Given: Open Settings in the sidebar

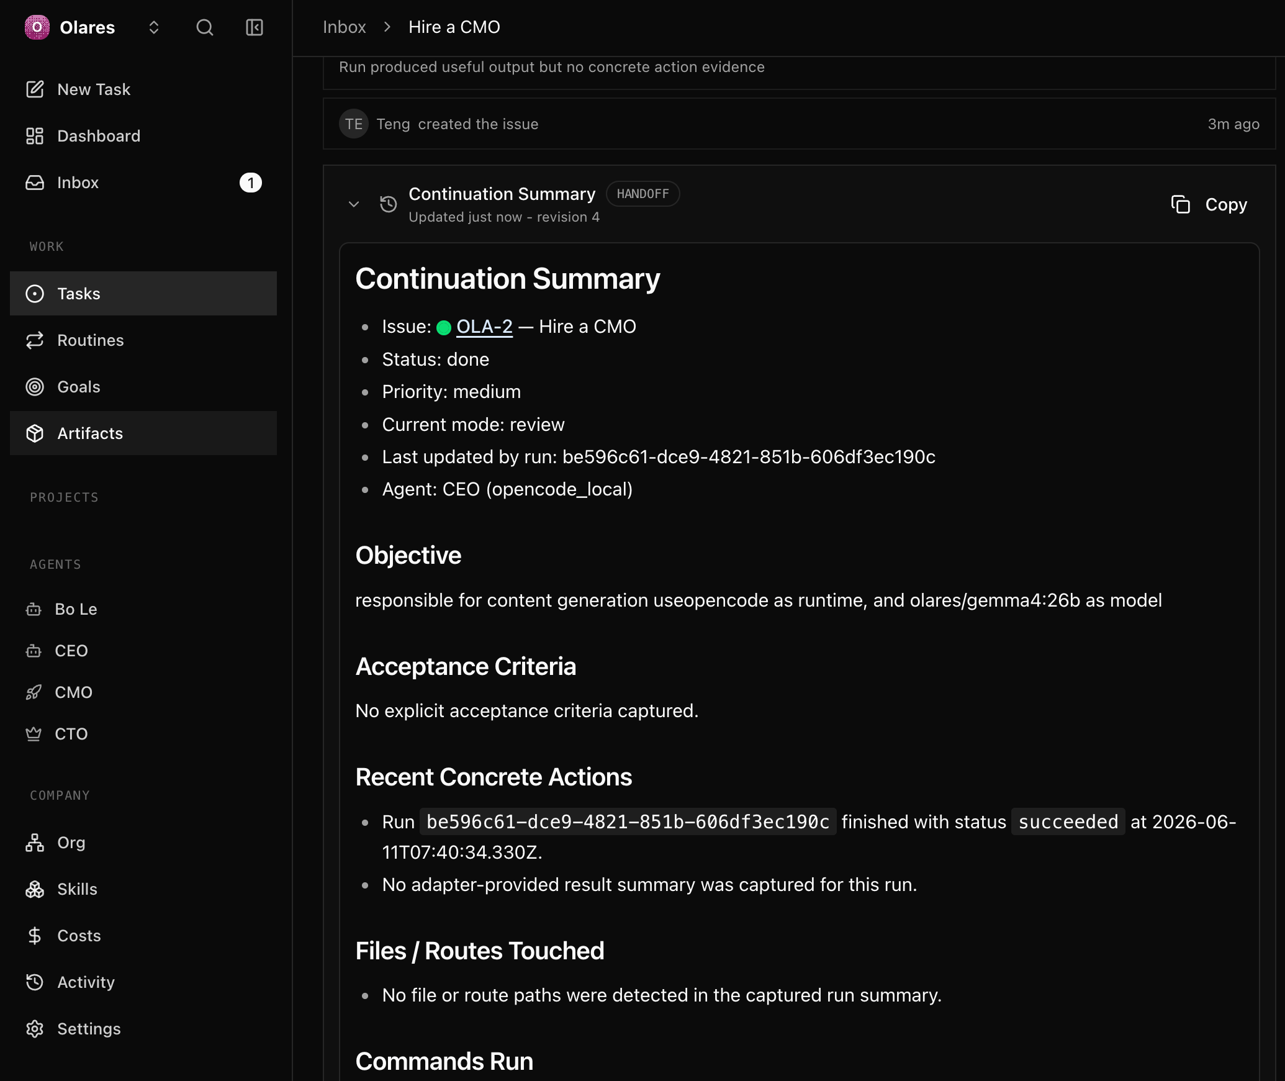Looking at the screenshot, I should (143, 1029).
